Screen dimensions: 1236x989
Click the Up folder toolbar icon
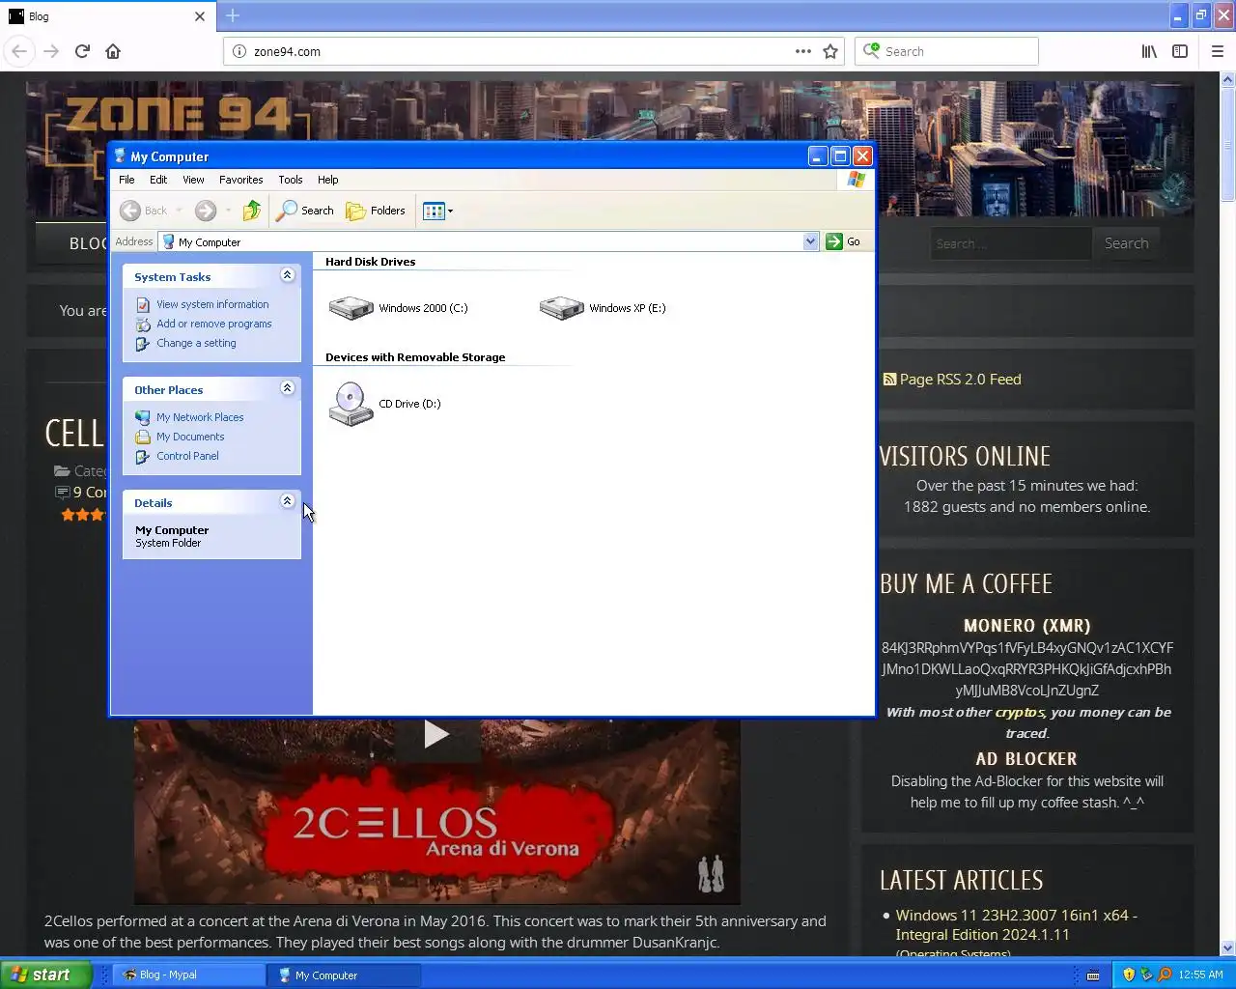(252, 211)
